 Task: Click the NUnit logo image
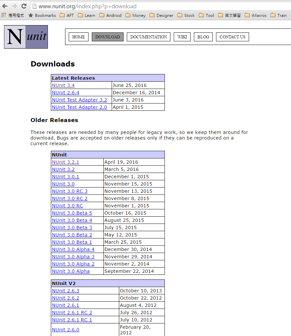pyautogui.click(x=26, y=37)
